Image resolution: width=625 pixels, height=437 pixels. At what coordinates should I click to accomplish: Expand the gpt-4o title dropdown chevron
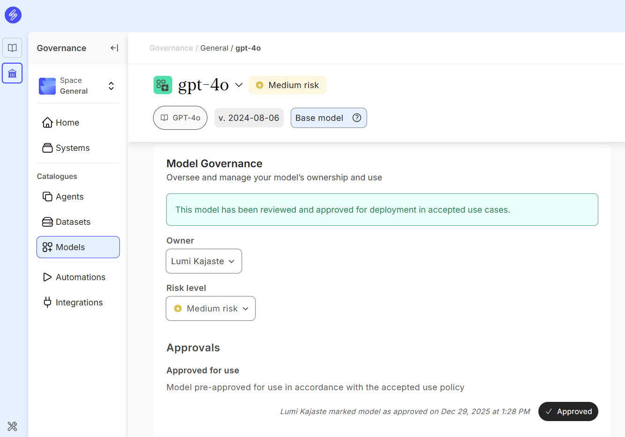pyautogui.click(x=239, y=85)
